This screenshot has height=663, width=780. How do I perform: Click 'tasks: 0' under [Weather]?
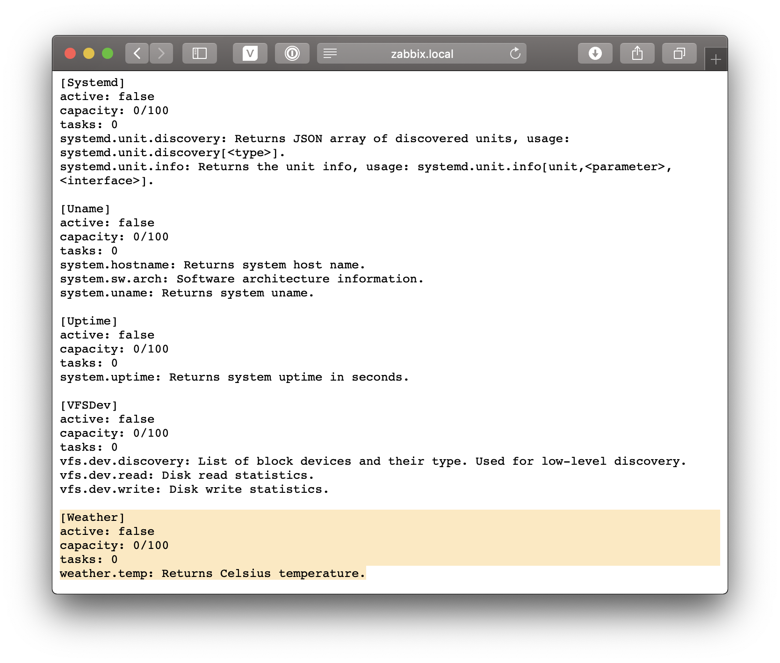[x=89, y=560]
